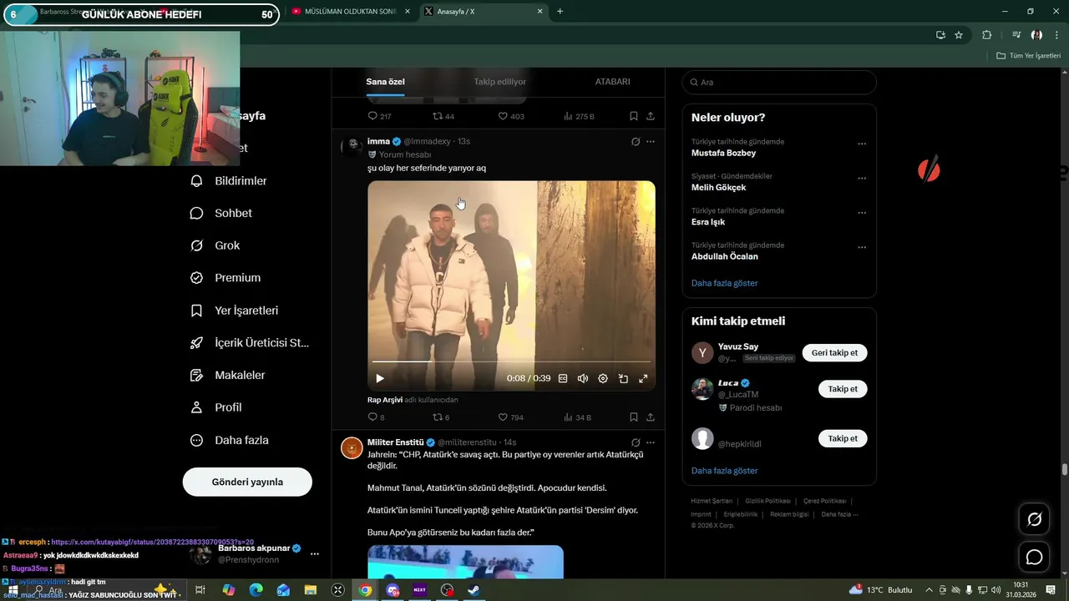The image size is (1069, 601).
Task: Open more options on imma post
Action: pyautogui.click(x=651, y=142)
